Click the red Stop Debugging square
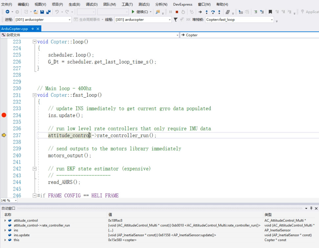Image resolution: width=319 pixels, height=248 pixels. [x=177, y=12]
